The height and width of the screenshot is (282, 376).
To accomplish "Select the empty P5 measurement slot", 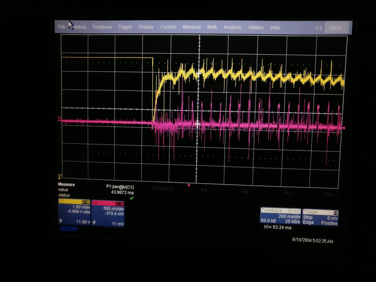I will (x=290, y=193).
